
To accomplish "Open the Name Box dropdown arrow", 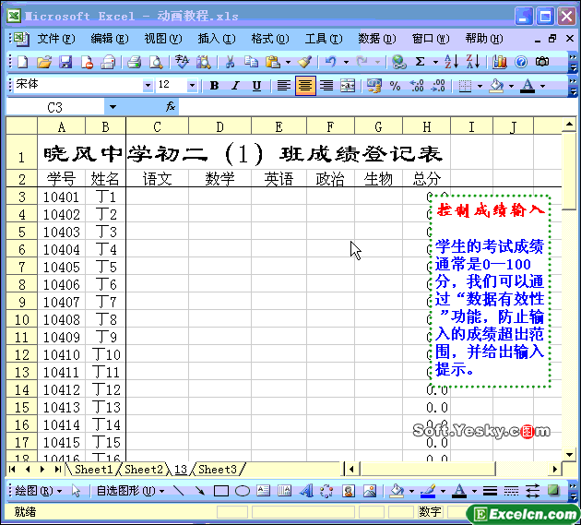I will (x=113, y=107).
